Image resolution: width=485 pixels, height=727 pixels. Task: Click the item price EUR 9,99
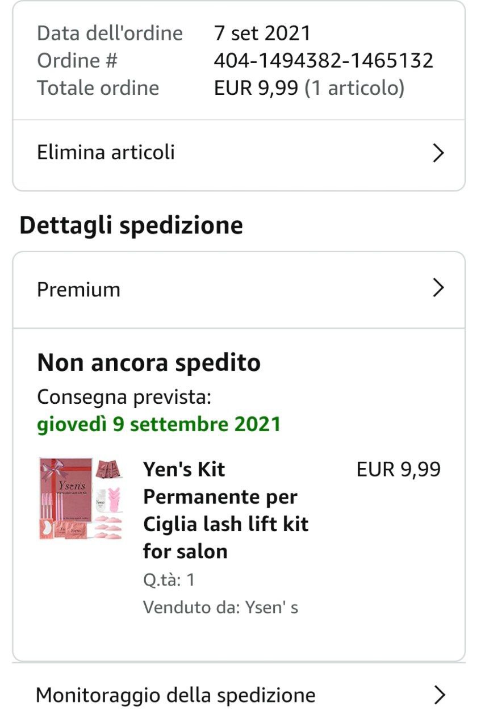click(x=398, y=469)
